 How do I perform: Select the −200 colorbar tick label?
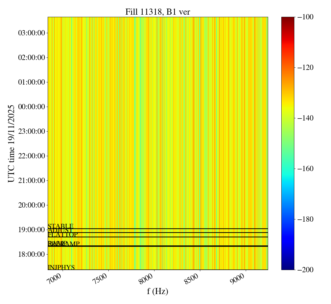pyautogui.click(x=305, y=270)
